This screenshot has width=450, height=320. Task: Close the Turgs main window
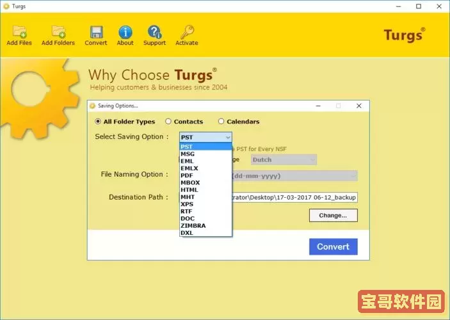pyautogui.click(x=439, y=6)
